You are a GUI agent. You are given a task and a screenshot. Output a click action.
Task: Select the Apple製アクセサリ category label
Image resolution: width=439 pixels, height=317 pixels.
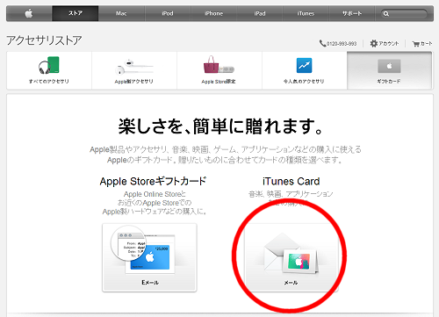(134, 82)
